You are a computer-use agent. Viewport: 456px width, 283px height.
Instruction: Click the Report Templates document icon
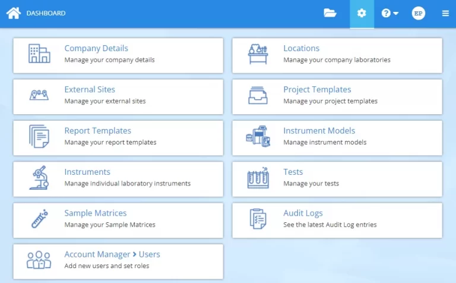point(39,136)
